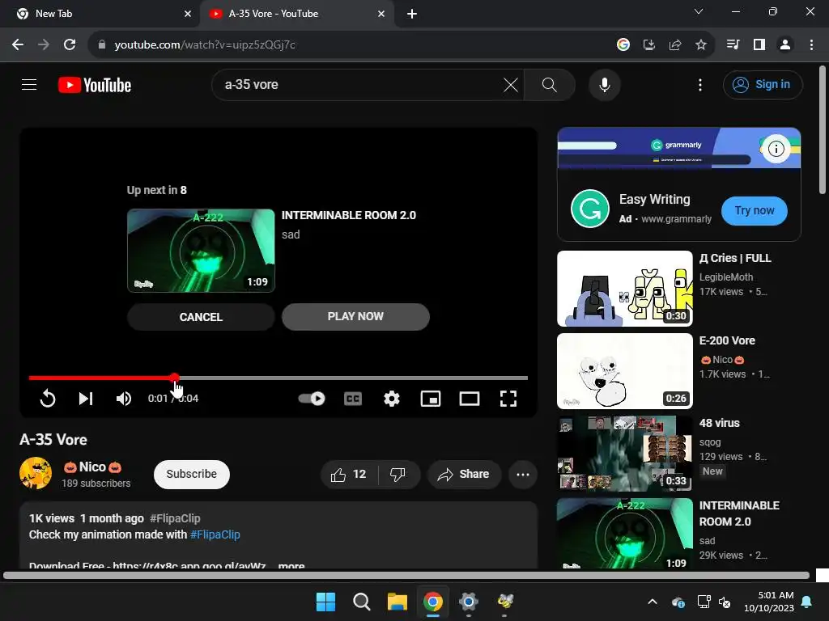
Task: Enter full screen mode
Action: (x=508, y=398)
